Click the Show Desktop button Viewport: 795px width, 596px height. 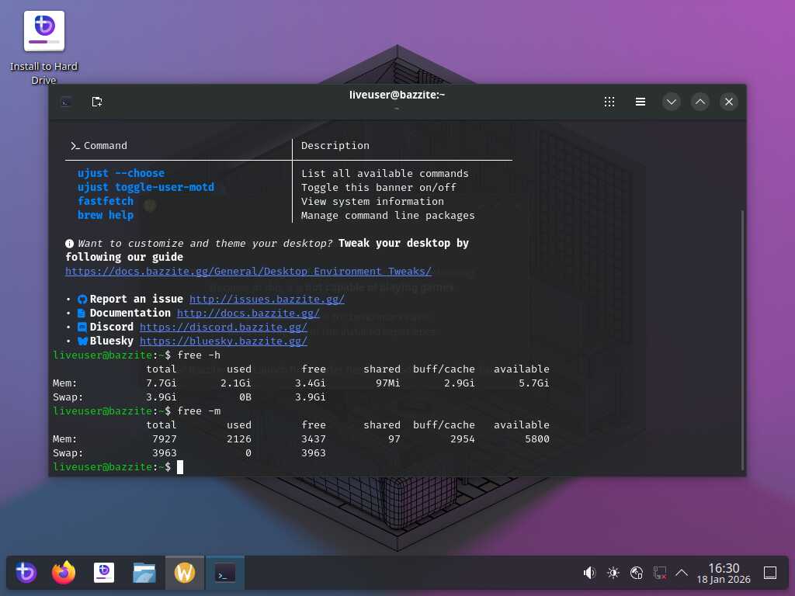pyautogui.click(x=770, y=573)
